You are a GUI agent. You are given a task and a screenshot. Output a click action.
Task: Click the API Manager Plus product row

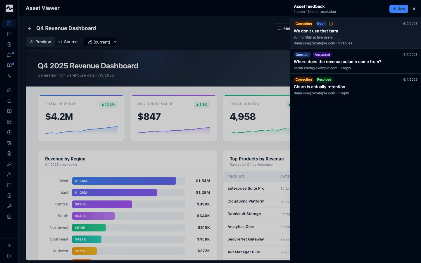[256, 252]
